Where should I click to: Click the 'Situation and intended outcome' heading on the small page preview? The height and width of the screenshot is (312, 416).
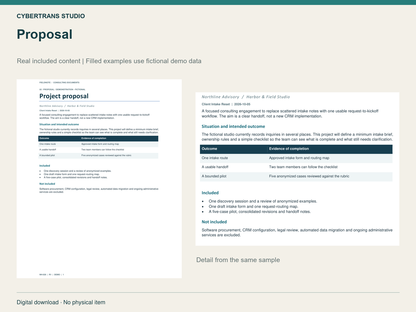59,125
